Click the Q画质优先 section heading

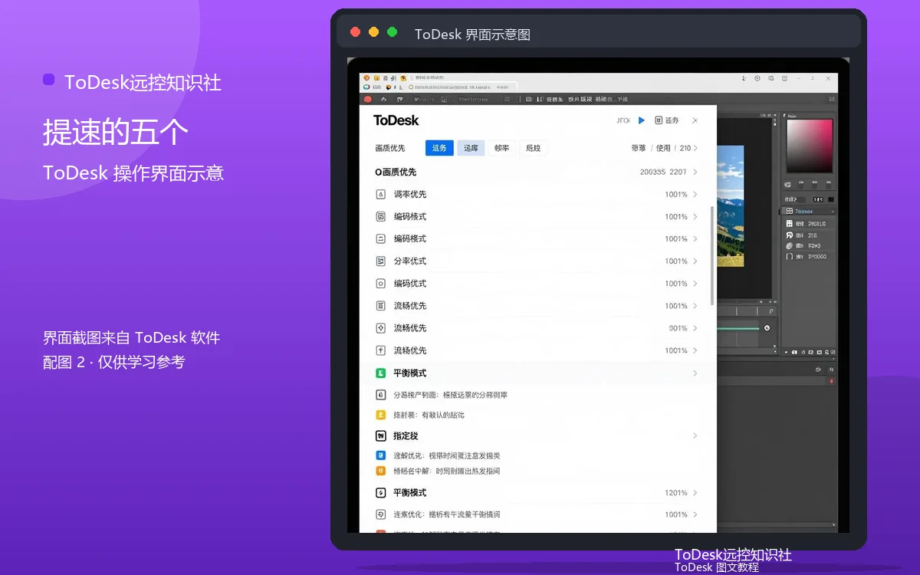[396, 172]
